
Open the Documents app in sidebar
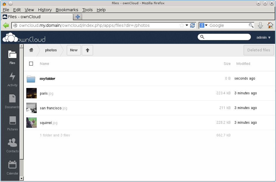(x=12, y=101)
